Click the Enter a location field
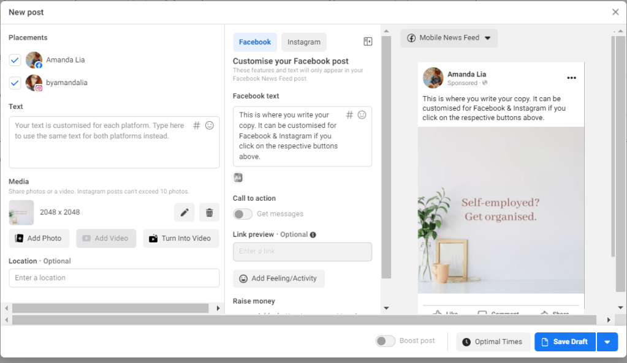The width and height of the screenshot is (627, 363). tap(114, 278)
